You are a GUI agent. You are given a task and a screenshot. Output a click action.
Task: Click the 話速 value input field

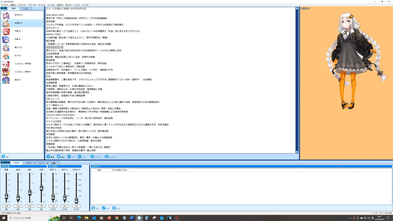[x=18, y=206]
